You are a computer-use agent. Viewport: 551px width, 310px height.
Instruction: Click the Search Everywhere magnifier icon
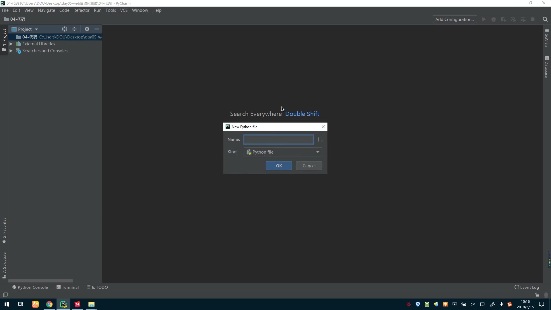[x=545, y=19]
